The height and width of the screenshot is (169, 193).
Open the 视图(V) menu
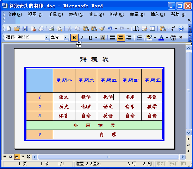coord(35,14)
